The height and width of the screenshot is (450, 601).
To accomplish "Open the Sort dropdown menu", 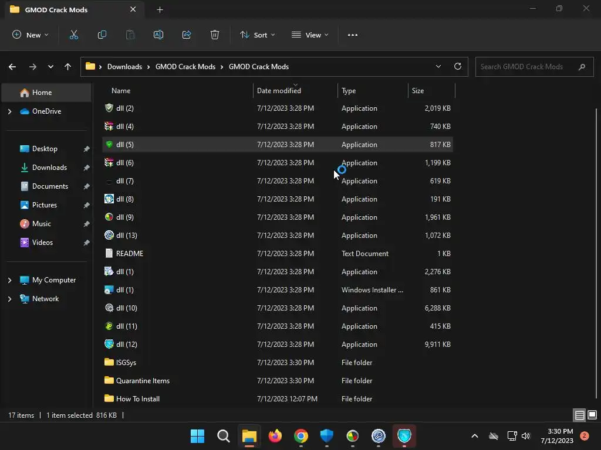I will [257, 35].
